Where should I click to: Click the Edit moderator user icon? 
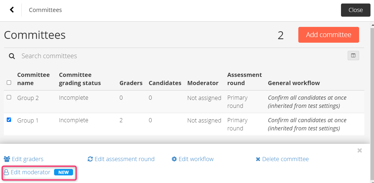point(6,172)
